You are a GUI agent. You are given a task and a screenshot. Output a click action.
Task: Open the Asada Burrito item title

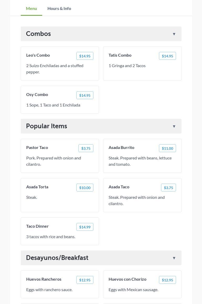click(x=121, y=147)
